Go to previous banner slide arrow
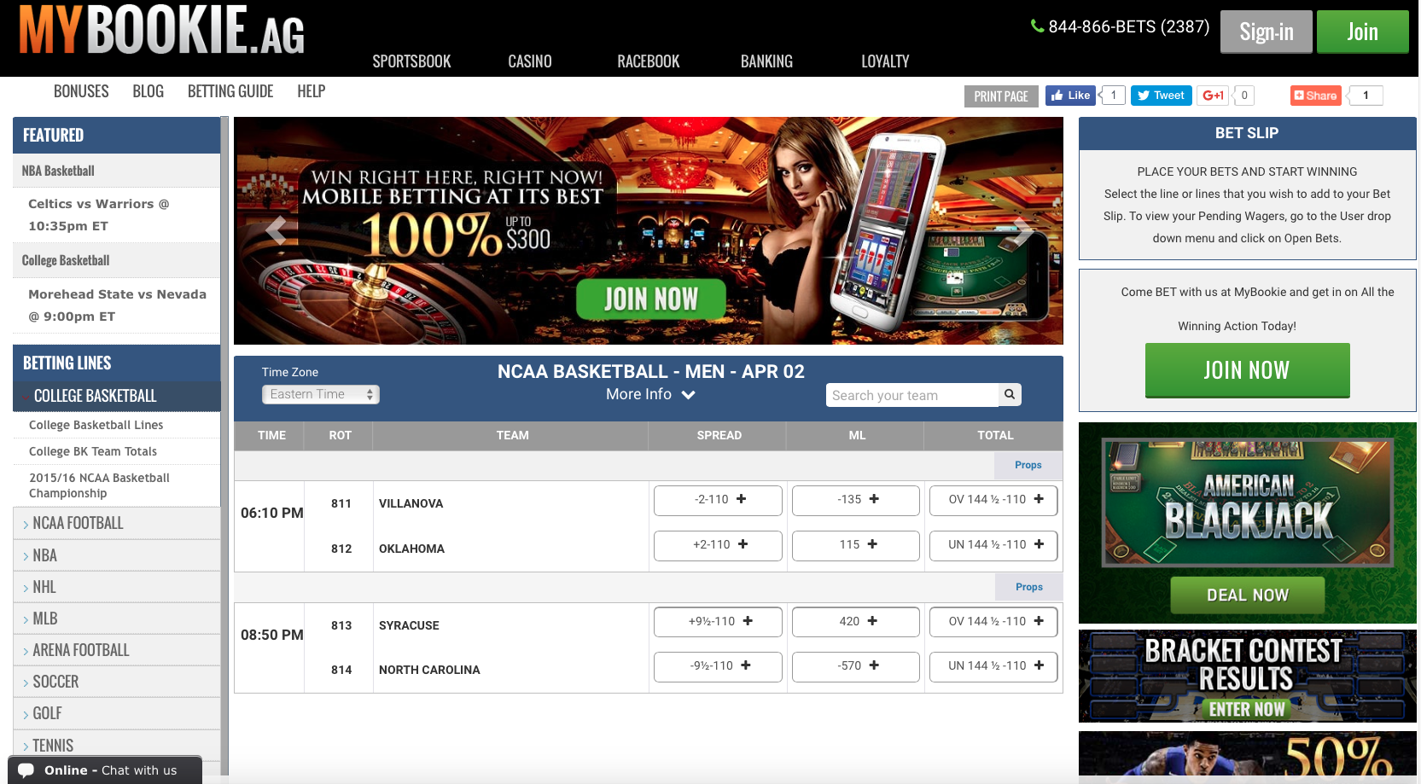The image size is (1421, 784). click(276, 230)
